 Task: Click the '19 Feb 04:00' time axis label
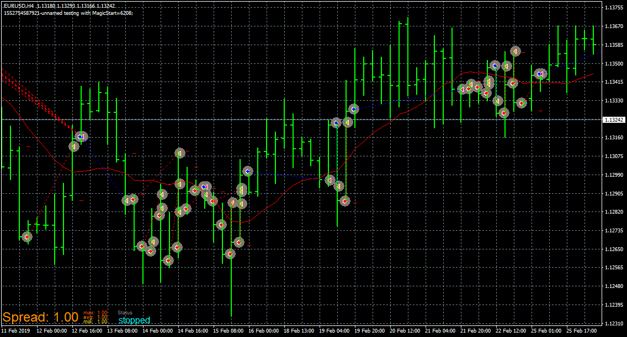334,330
